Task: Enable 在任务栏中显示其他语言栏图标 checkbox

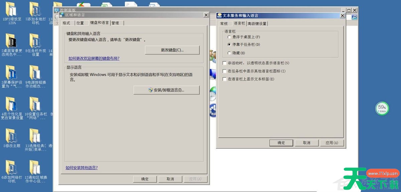Action: click(225, 71)
